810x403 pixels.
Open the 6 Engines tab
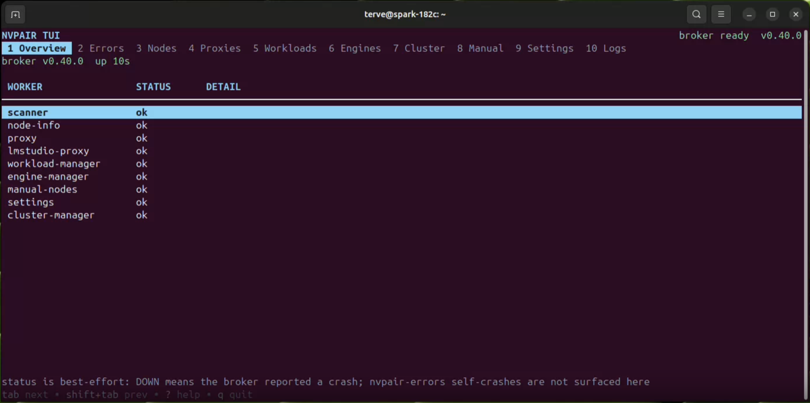click(x=354, y=48)
